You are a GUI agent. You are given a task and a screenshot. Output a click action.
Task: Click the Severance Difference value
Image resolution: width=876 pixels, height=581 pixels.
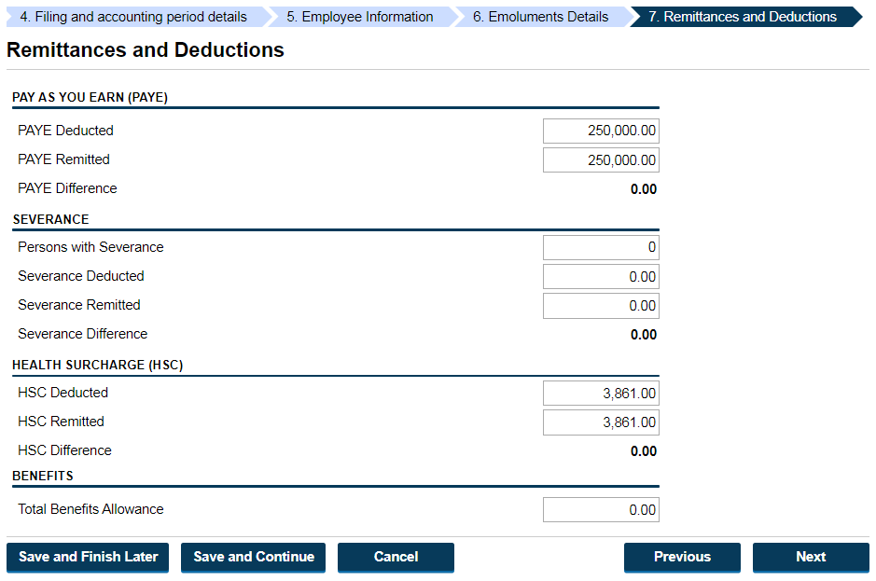(643, 335)
